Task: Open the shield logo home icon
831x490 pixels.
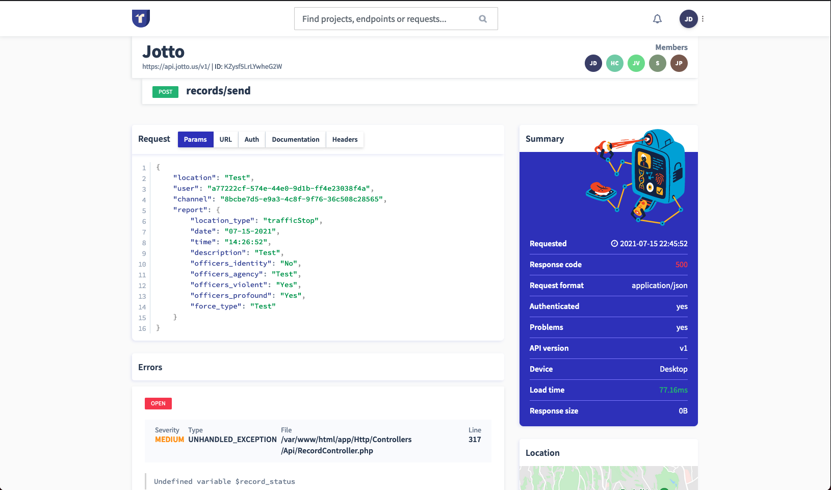Action: pyautogui.click(x=141, y=18)
